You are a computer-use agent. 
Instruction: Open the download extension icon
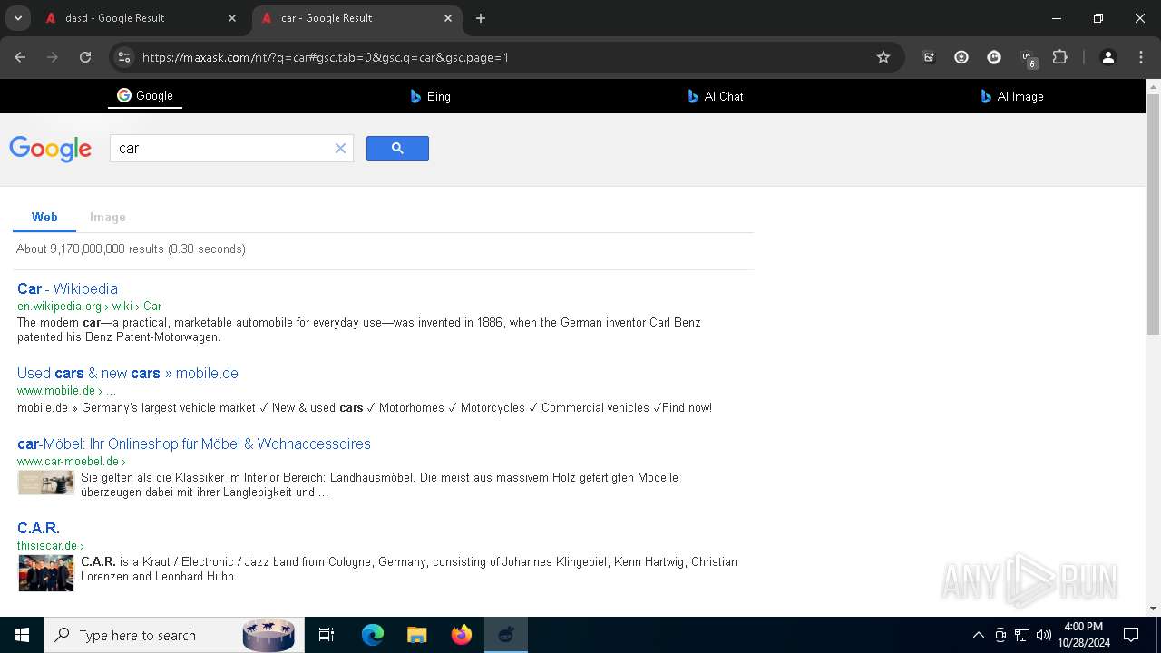pyautogui.click(x=961, y=57)
